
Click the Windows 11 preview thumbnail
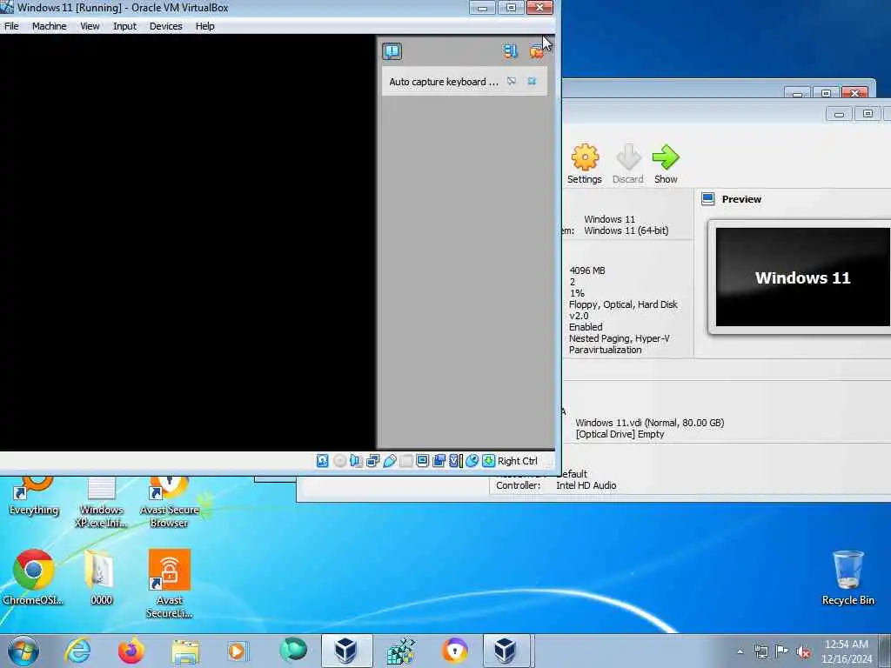click(802, 277)
